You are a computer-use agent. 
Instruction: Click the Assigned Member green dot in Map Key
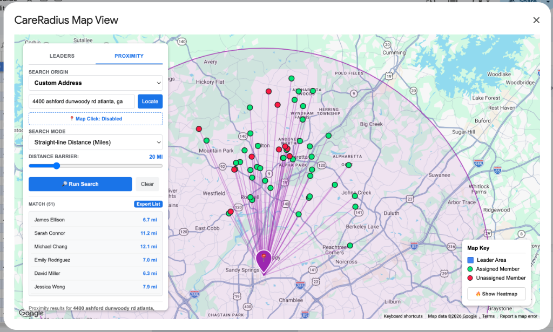tap(470, 269)
